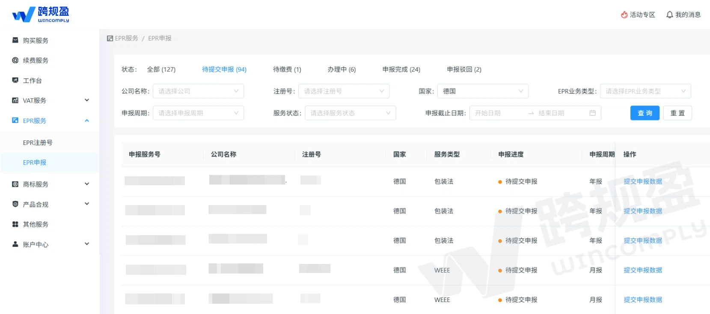Open calendar icon in 申报截止日期 field
710x314 pixels.
(x=592, y=113)
